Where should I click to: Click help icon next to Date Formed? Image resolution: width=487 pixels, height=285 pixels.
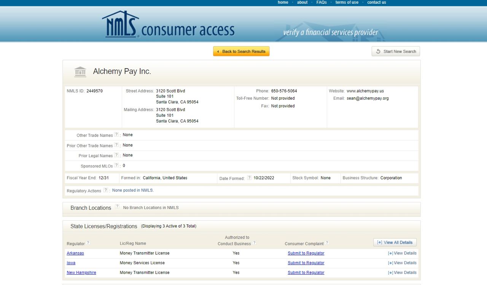[249, 178]
